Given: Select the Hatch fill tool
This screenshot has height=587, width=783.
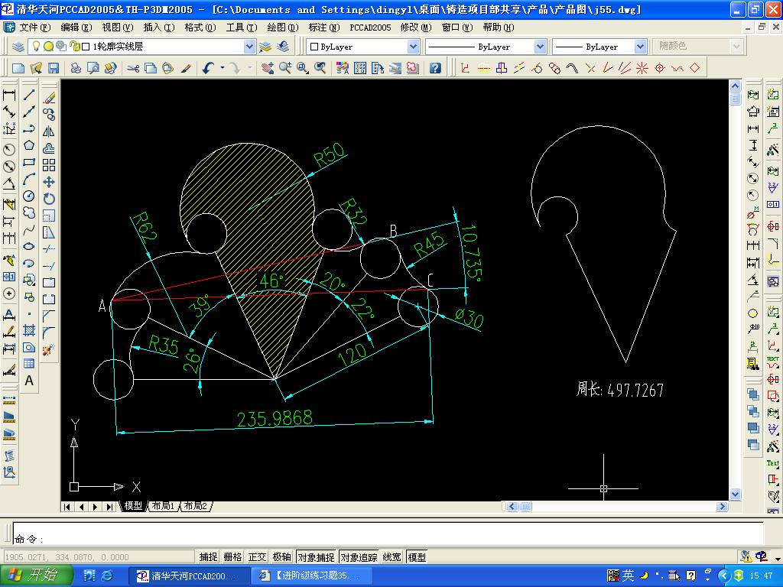Looking at the screenshot, I should tap(29, 330).
